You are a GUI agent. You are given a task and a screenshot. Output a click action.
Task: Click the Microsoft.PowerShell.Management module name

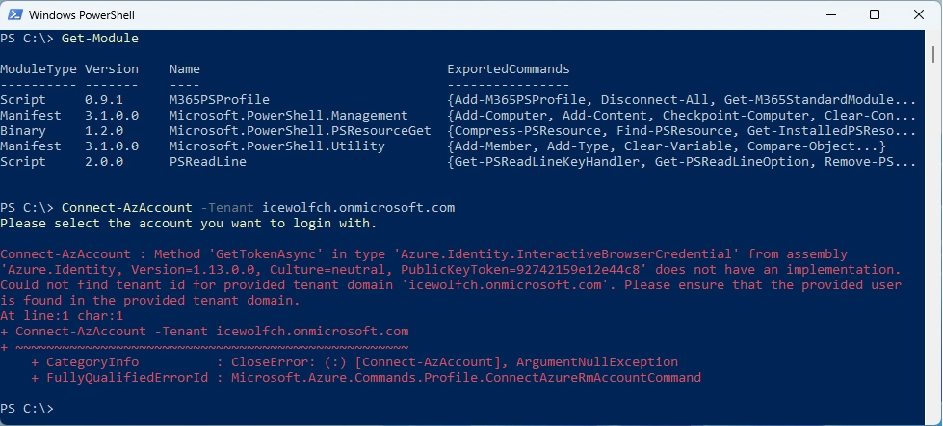[x=289, y=116]
